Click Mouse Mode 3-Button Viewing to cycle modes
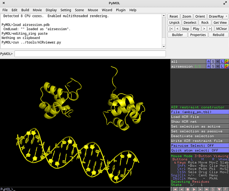The width and height of the screenshot is (229, 191). tap(199, 156)
